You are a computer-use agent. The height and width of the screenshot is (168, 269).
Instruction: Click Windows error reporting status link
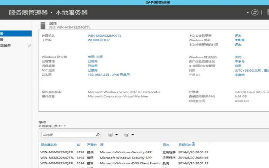pyautogui.click(x=238, y=57)
